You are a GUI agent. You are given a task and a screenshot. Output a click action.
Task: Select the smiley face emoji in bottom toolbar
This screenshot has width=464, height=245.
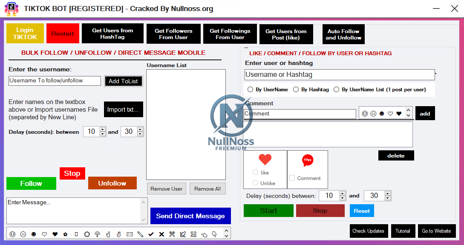pyautogui.click(x=12, y=234)
